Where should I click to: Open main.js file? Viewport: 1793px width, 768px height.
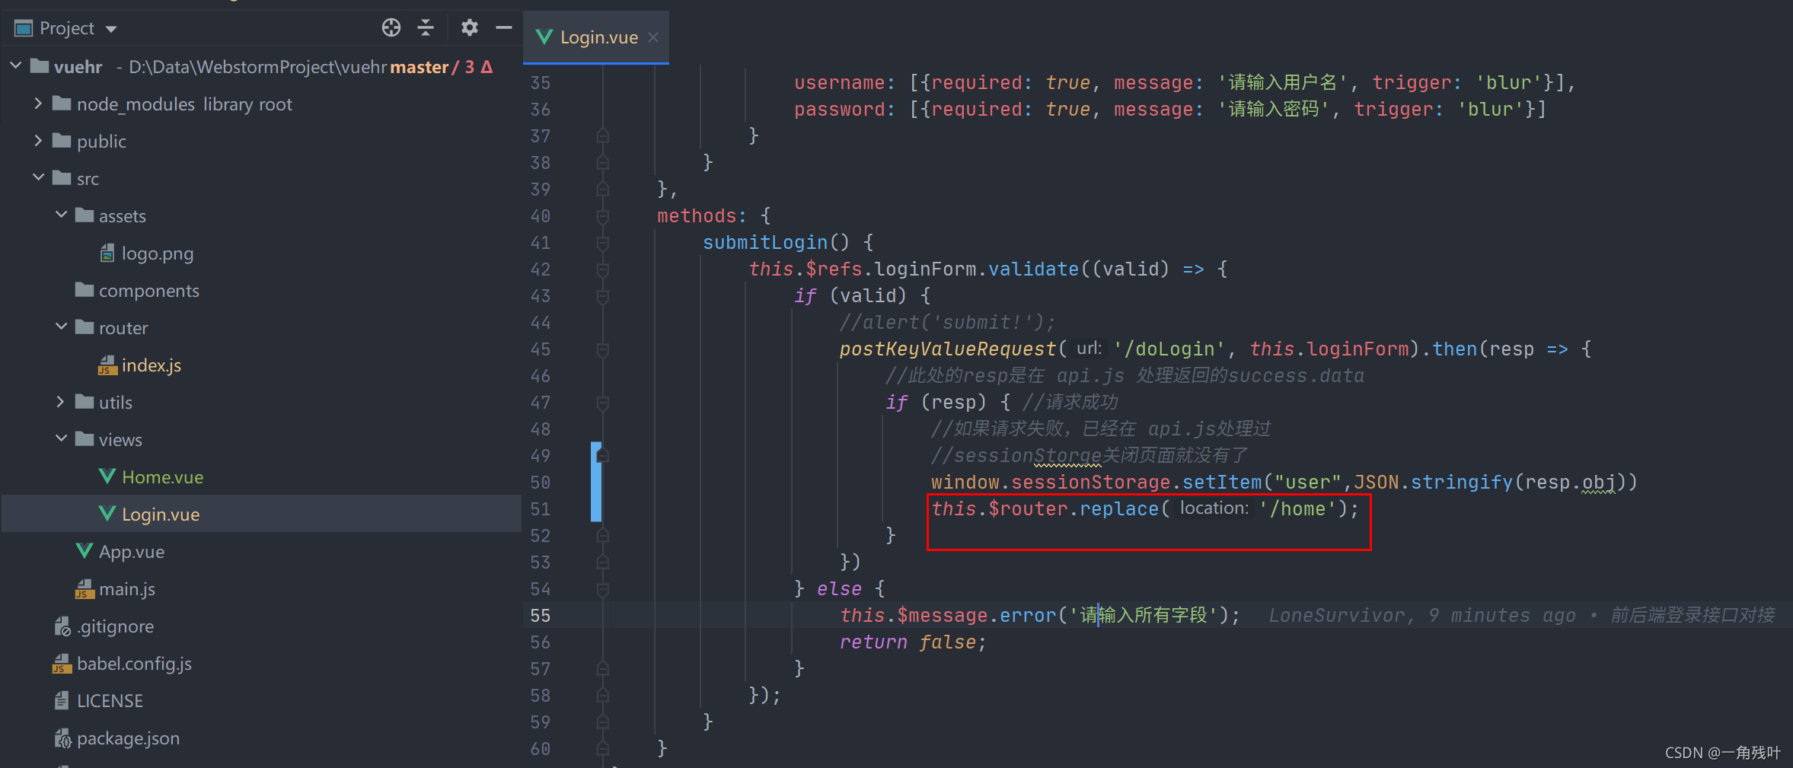coord(126,589)
